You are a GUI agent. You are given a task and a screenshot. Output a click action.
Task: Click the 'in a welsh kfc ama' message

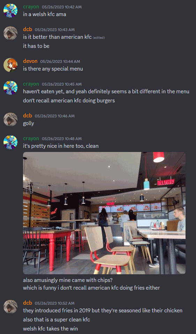pyautogui.click(x=45, y=14)
